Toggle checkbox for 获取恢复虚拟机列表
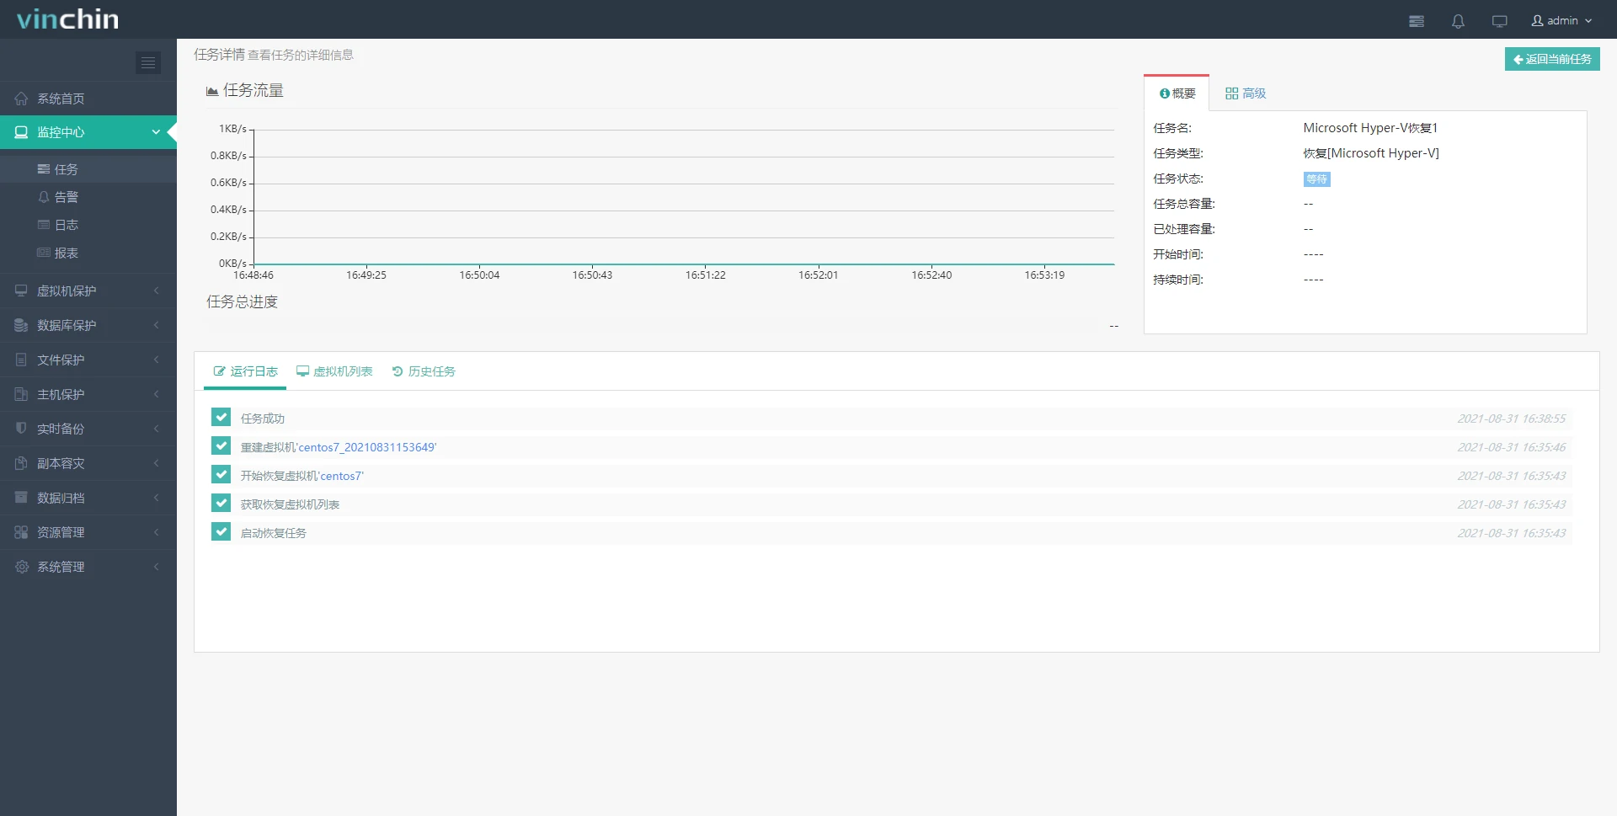 click(221, 504)
